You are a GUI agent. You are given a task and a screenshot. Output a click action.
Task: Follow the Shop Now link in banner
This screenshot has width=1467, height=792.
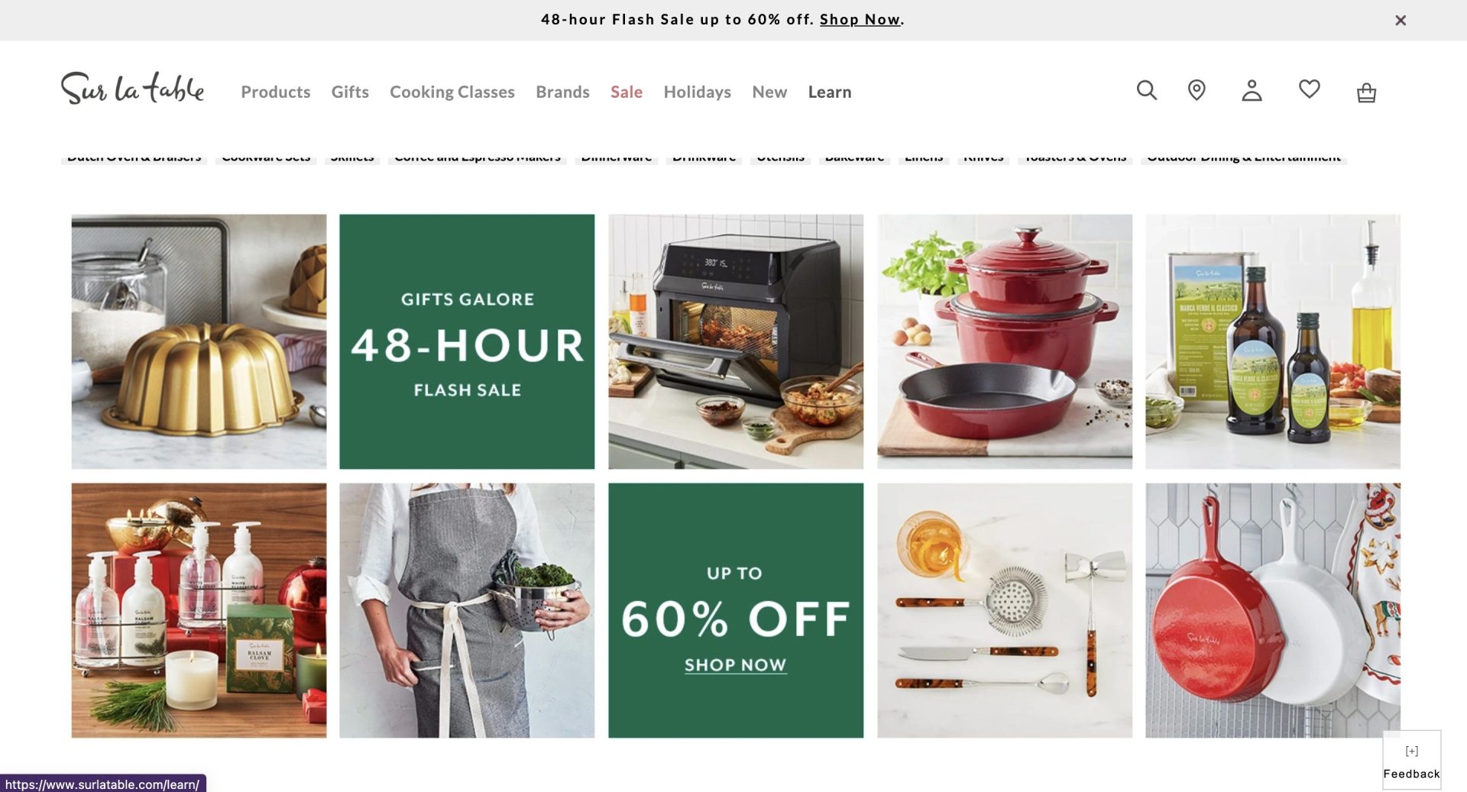pos(860,20)
